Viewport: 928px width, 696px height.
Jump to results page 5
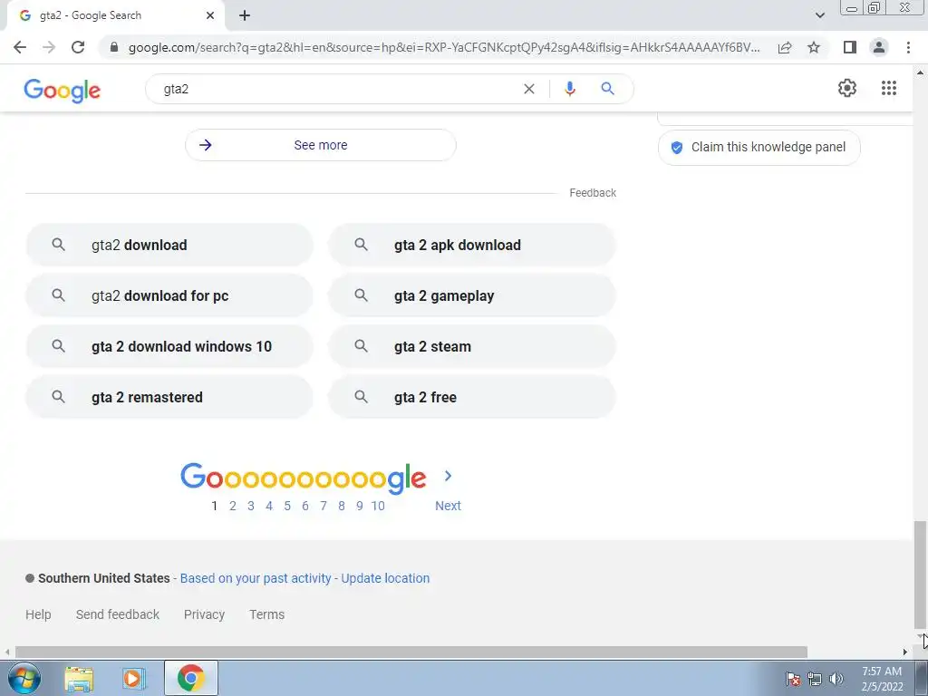(287, 506)
